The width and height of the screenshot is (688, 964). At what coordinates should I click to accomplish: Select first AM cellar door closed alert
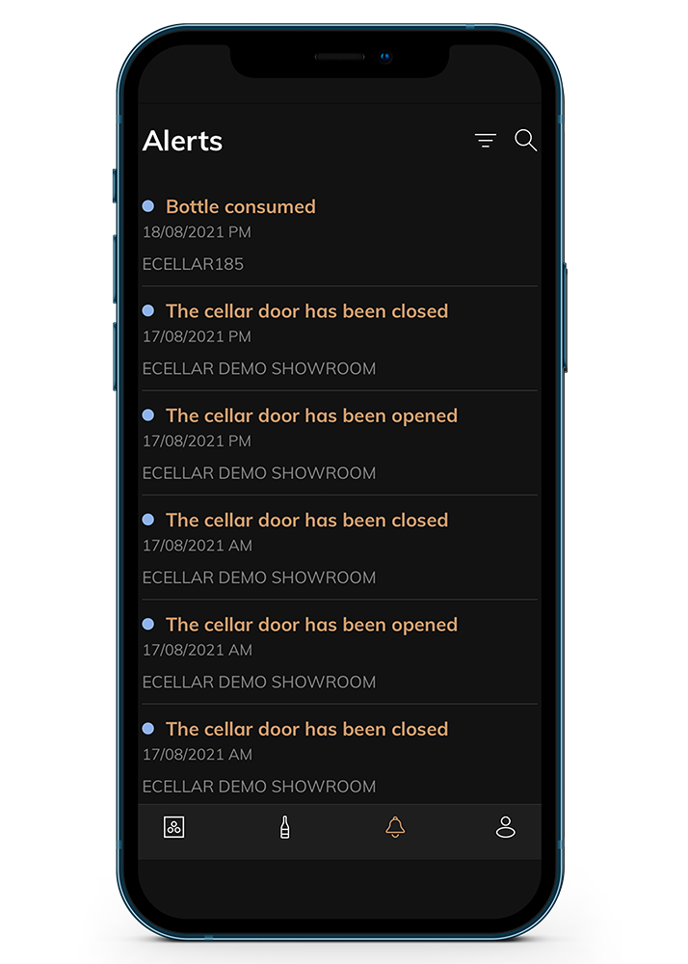pyautogui.click(x=340, y=548)
